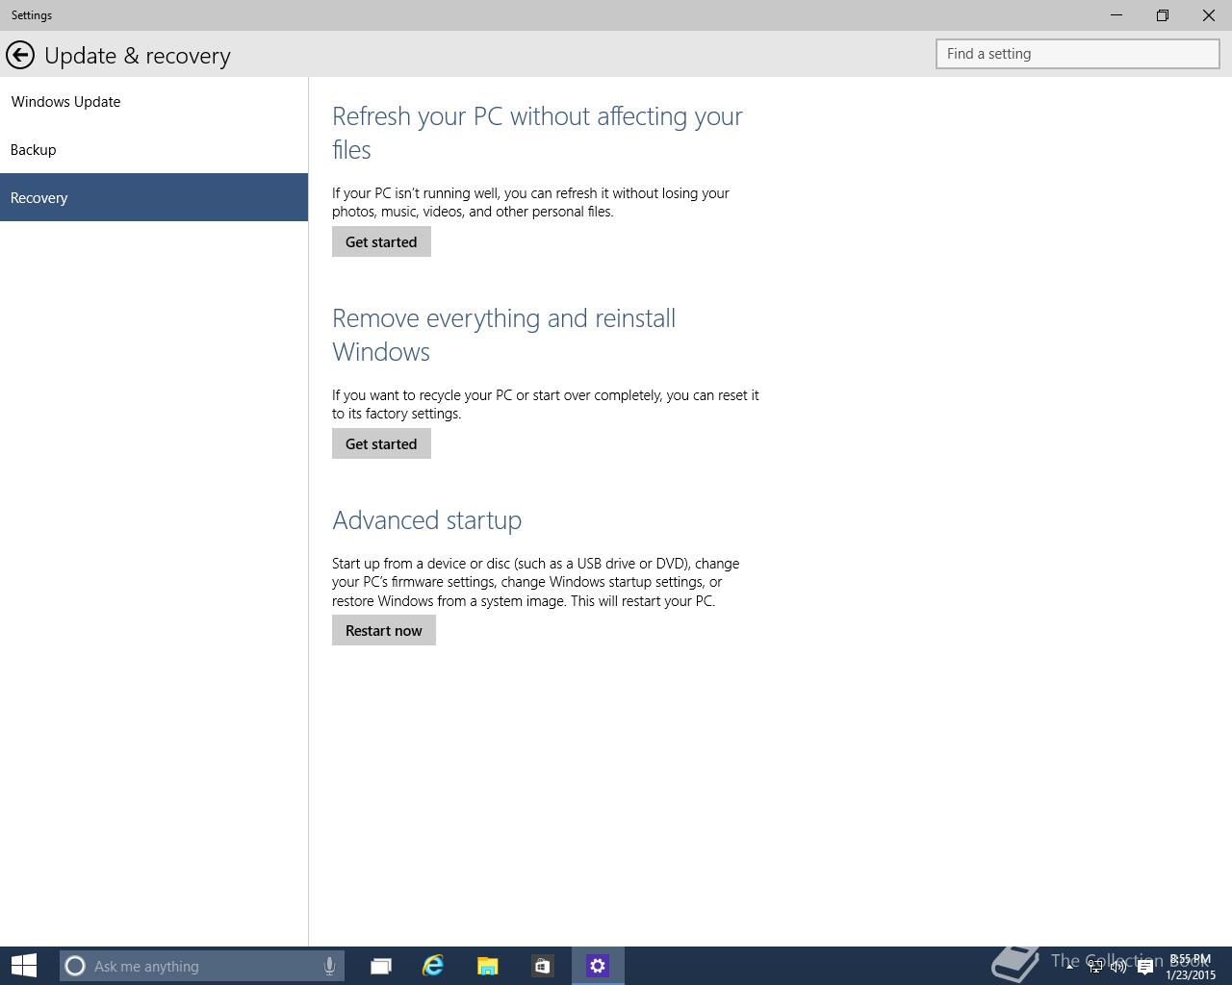
Task: Open the volume control tray icon
Action: (1118, 967)
